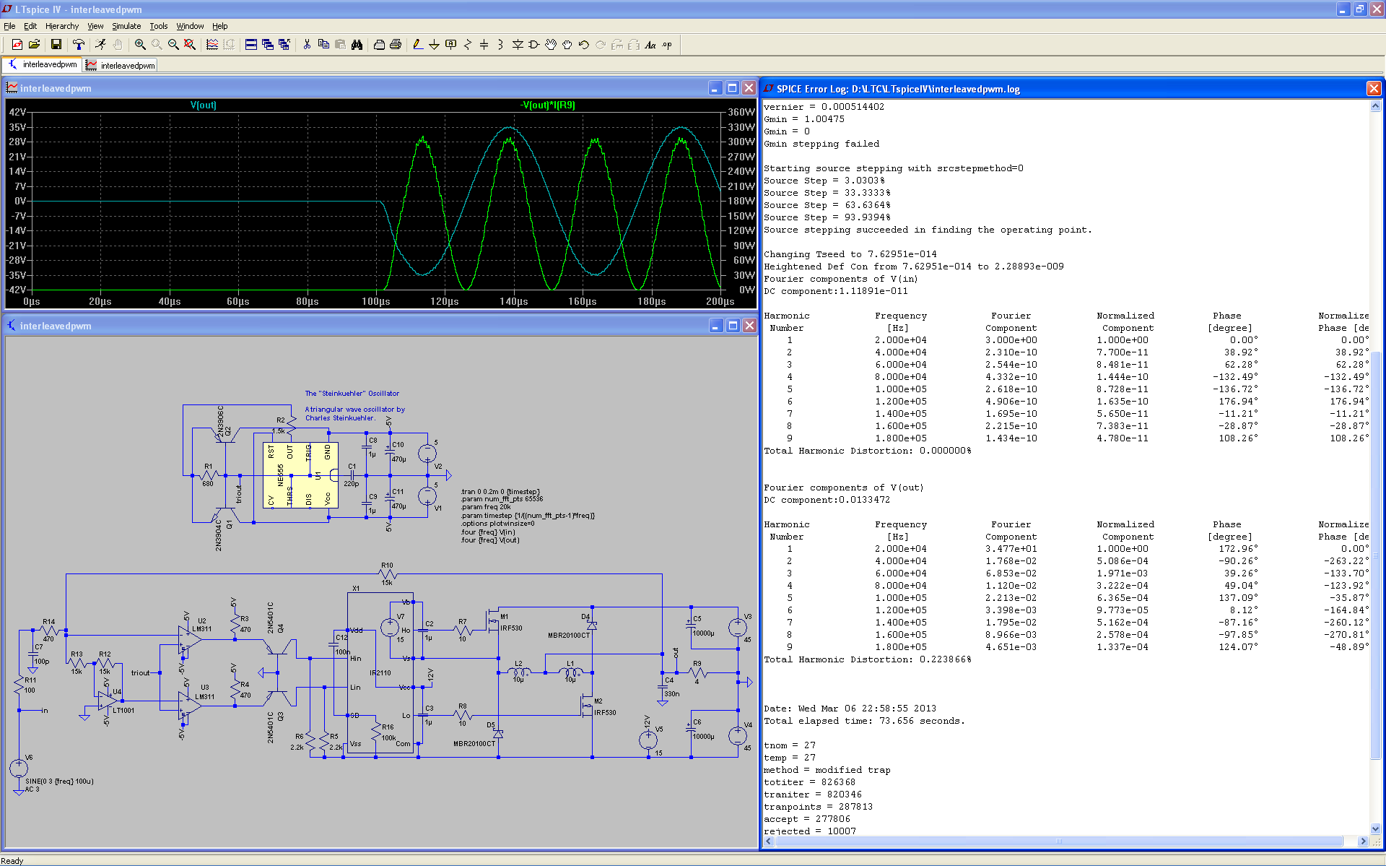
Task: Close the SPICE Error Log window
Action: point(1373,88)
